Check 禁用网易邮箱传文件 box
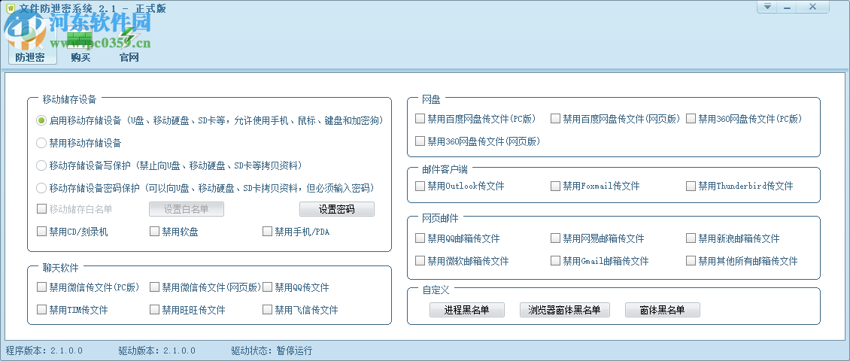Screen dimensions: 850x361 [x=556, y=238]
